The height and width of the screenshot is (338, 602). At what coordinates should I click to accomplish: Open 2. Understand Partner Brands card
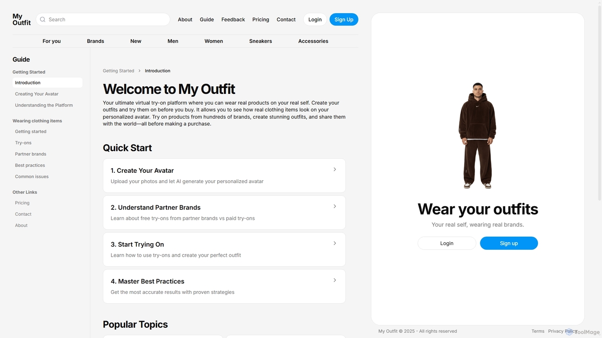(224, 213)
